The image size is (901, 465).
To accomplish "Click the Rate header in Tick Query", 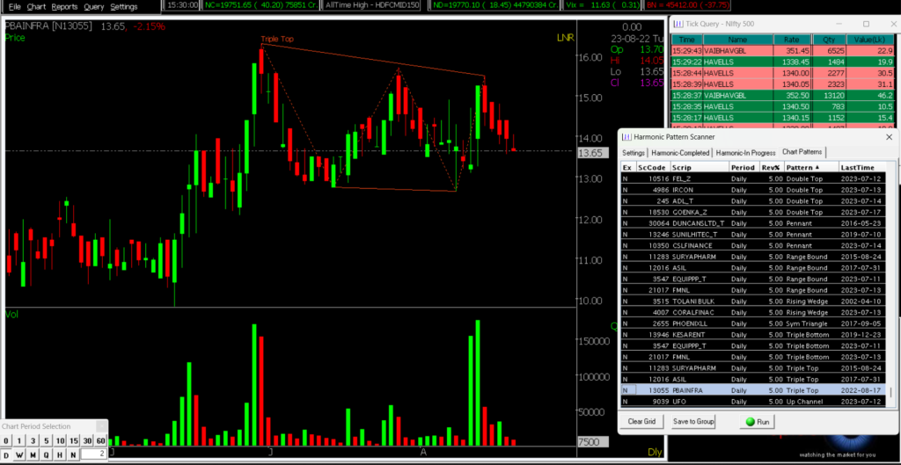I will pyautogui.click(x=793, y=40).
